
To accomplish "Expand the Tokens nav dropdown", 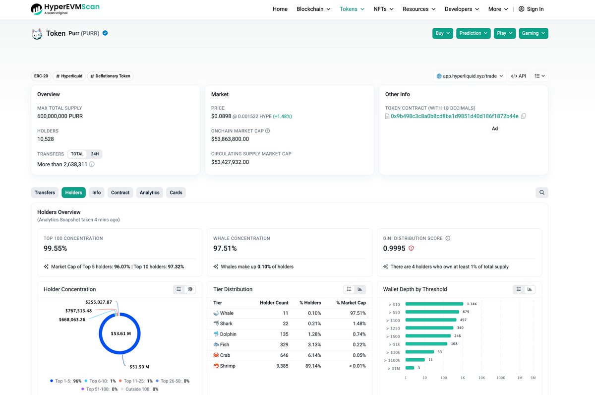I will point(352,9).
